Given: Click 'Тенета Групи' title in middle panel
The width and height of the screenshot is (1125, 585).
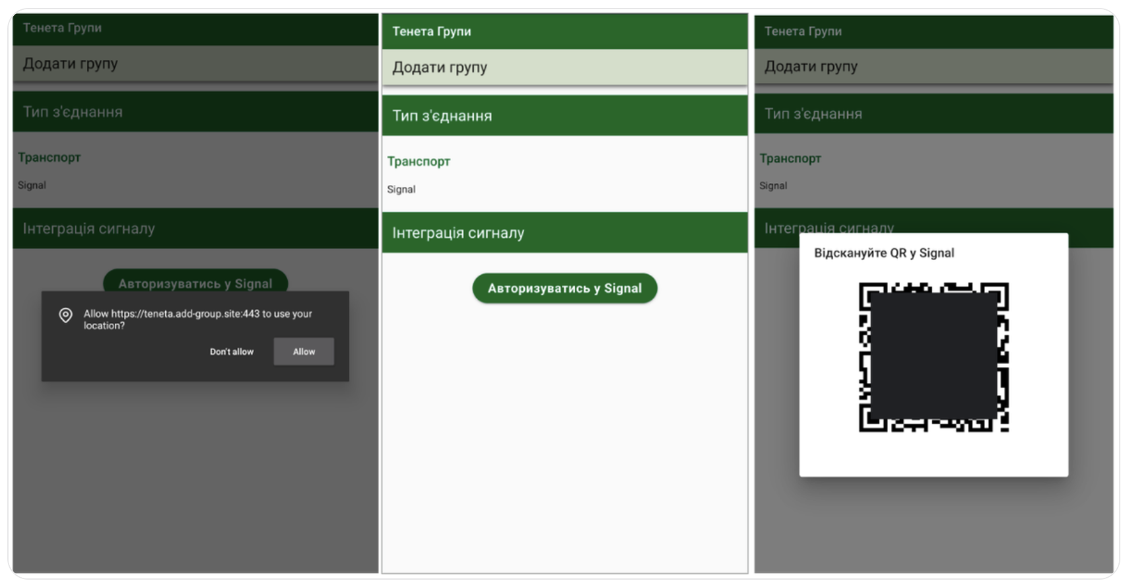Looking at the screenshot, I should [432, 31].
